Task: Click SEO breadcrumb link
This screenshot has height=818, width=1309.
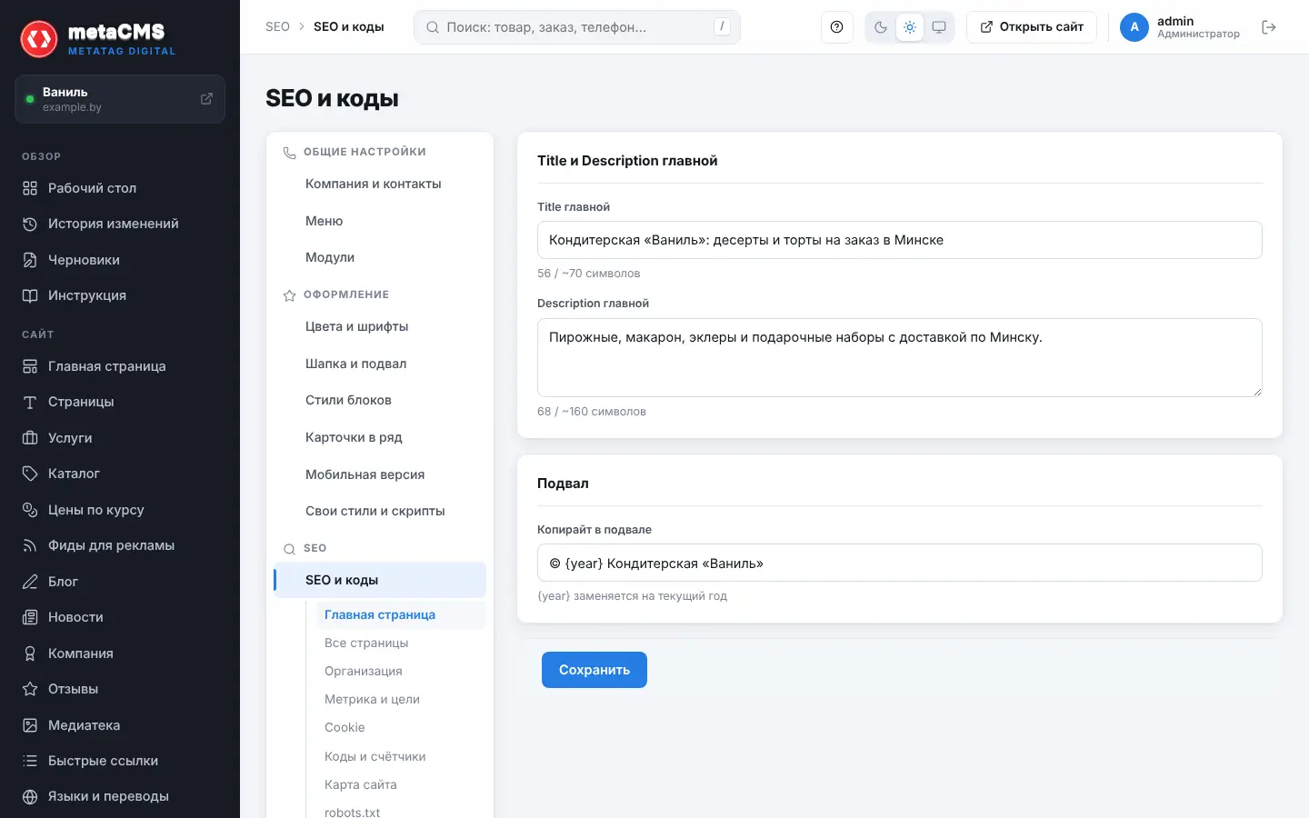Action: [277, 27]
